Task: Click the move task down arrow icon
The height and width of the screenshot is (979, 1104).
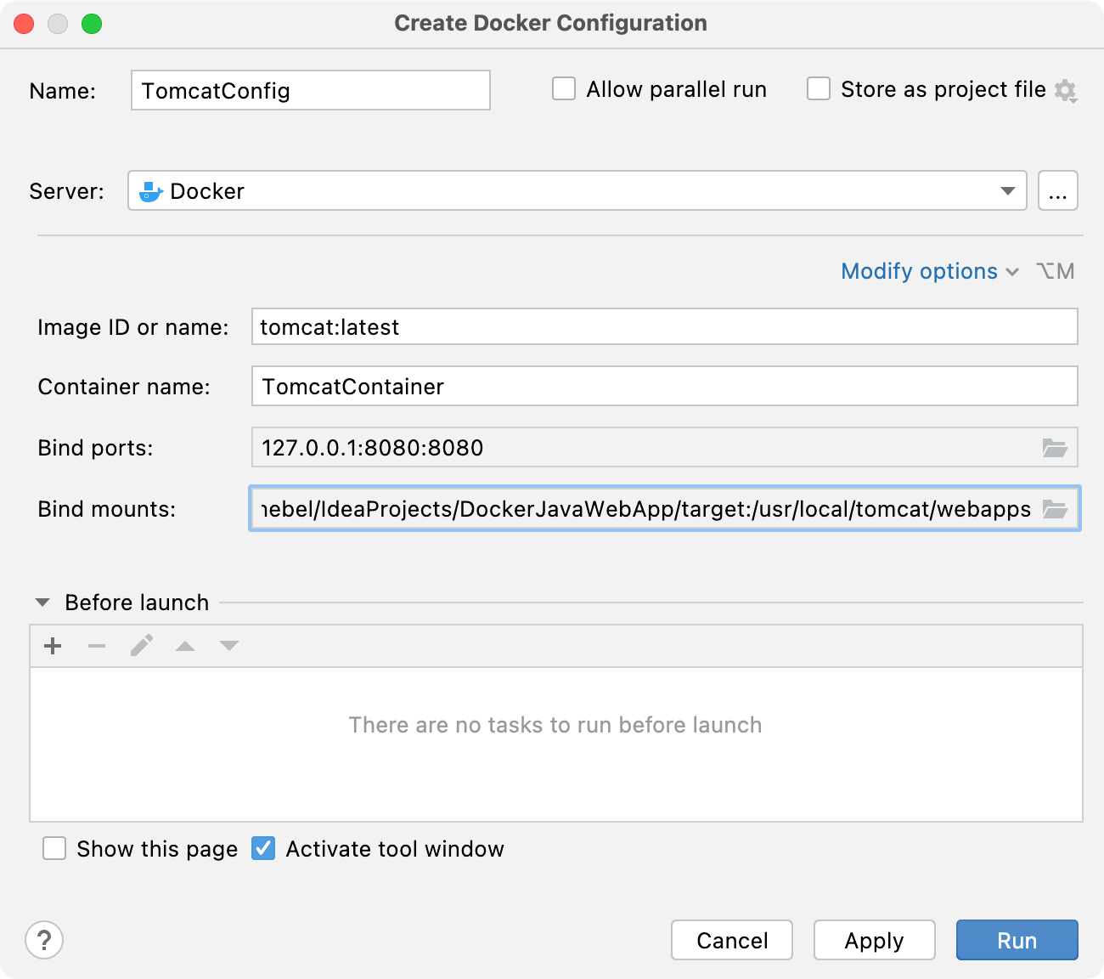Action: (228, 646)
